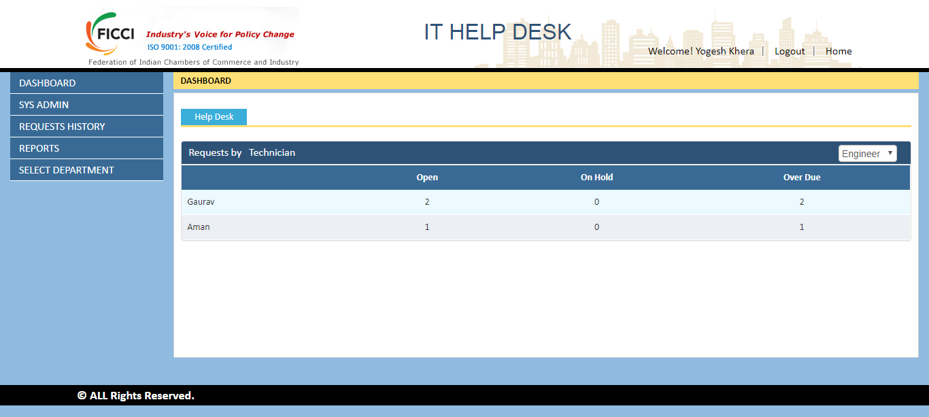Click the Logout link
The width and height of the screenshot is (929, 417).
[790, 51]
